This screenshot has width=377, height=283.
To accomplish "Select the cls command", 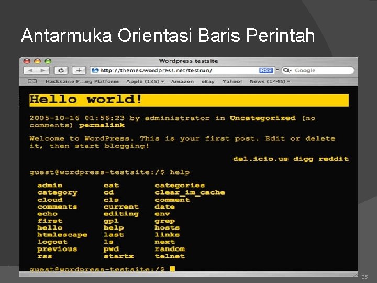I will click(x=111, y=200).
